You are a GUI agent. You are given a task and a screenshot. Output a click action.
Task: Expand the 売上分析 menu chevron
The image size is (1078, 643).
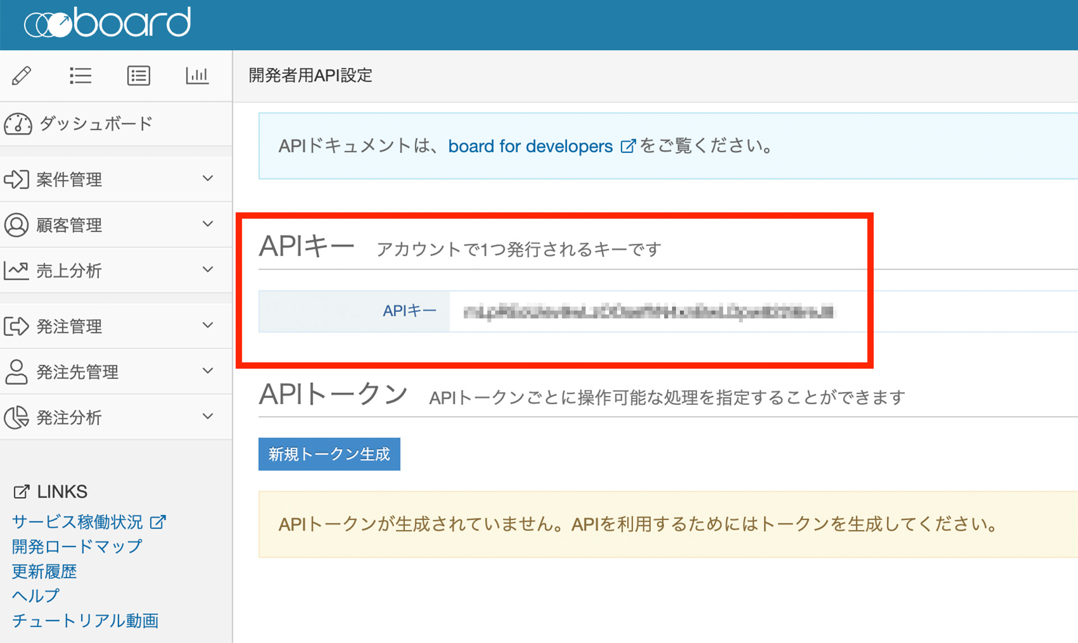coord(208,270)
